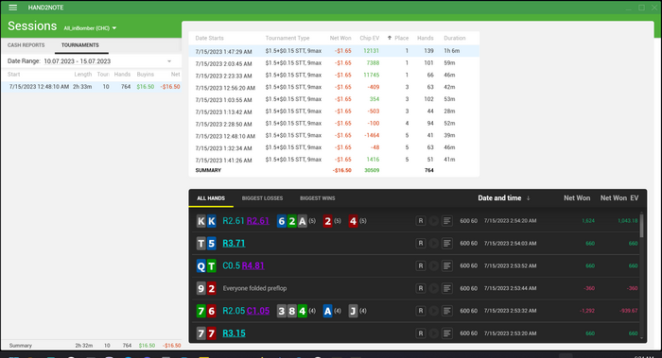
Task: Click the hands list vertical scrollbar
Action: (642, 226)
